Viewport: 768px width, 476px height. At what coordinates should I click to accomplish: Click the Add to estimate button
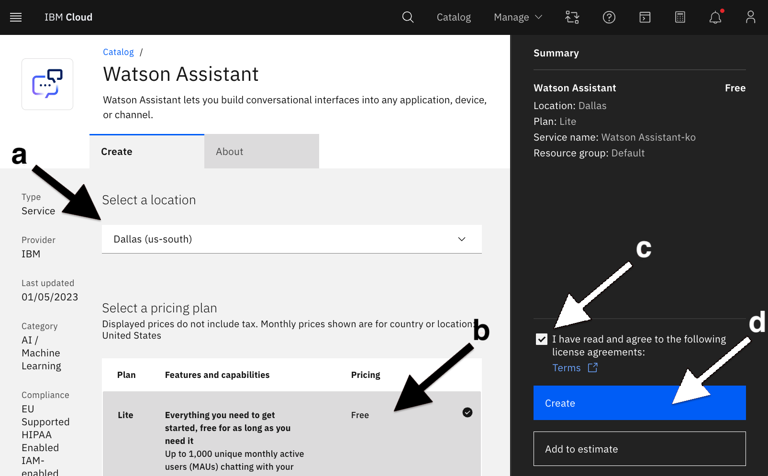(640, 449)
